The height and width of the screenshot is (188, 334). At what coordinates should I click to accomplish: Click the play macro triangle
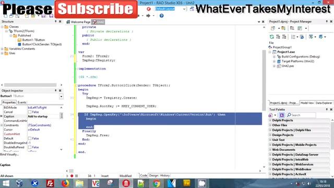pyautogui.click(x=67, y=176)
